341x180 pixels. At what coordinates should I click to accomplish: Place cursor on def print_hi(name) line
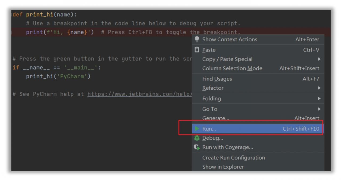[45, 15]
